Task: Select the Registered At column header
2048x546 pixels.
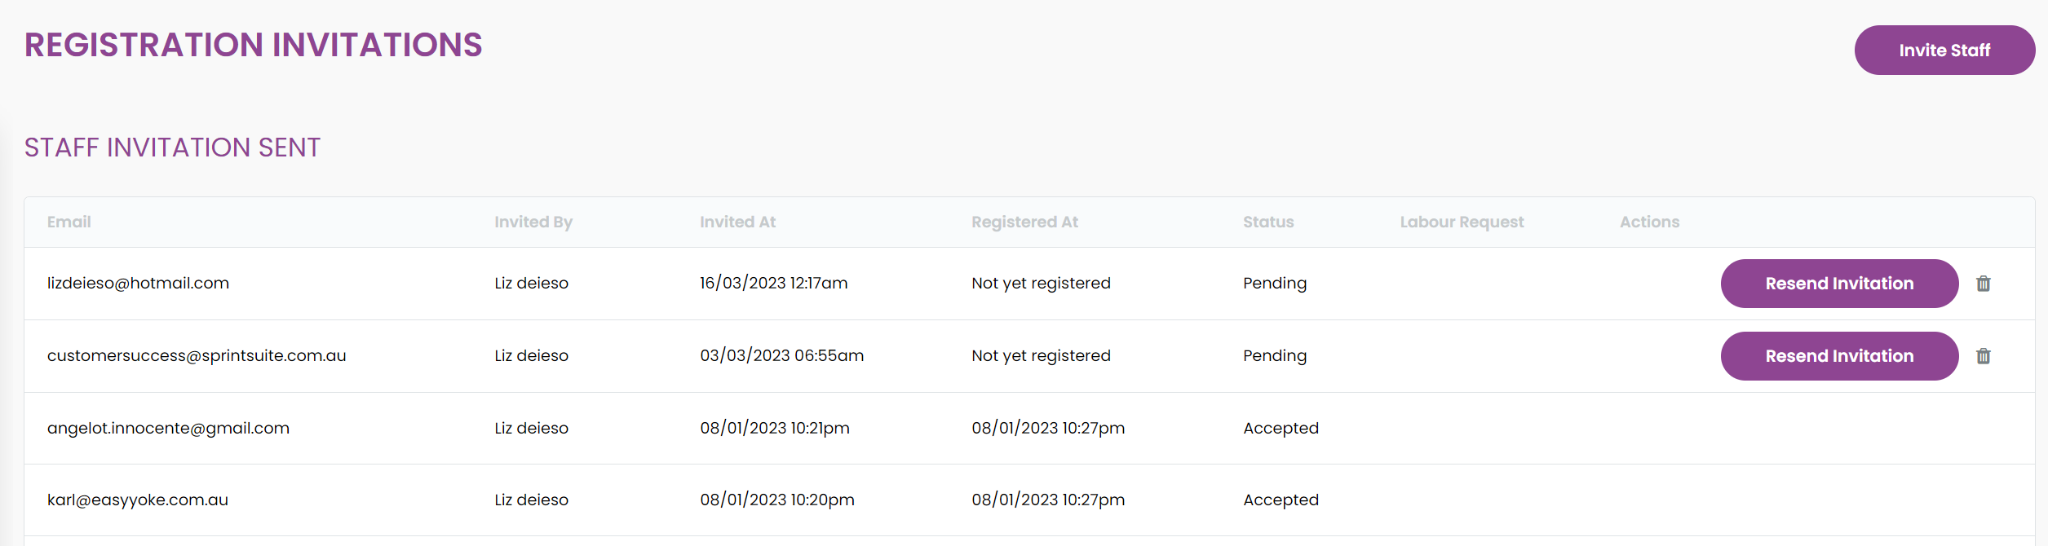Action: [1024, 222]
